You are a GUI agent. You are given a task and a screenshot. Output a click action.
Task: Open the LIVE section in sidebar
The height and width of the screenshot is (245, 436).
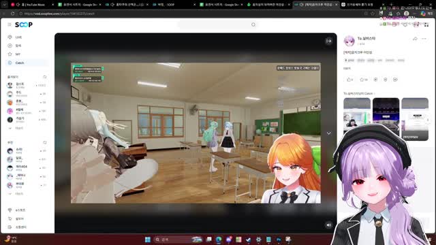click(x=18, y=37)
